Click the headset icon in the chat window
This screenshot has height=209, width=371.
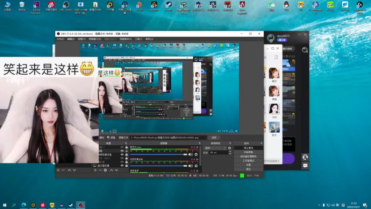(x=305, y=157)
